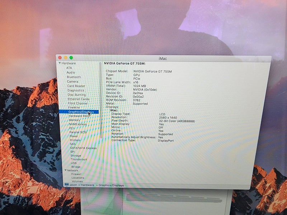Select the highlighted Graphics/Displays row
This screenshot has height=215, width=287.
pos(79,112)
